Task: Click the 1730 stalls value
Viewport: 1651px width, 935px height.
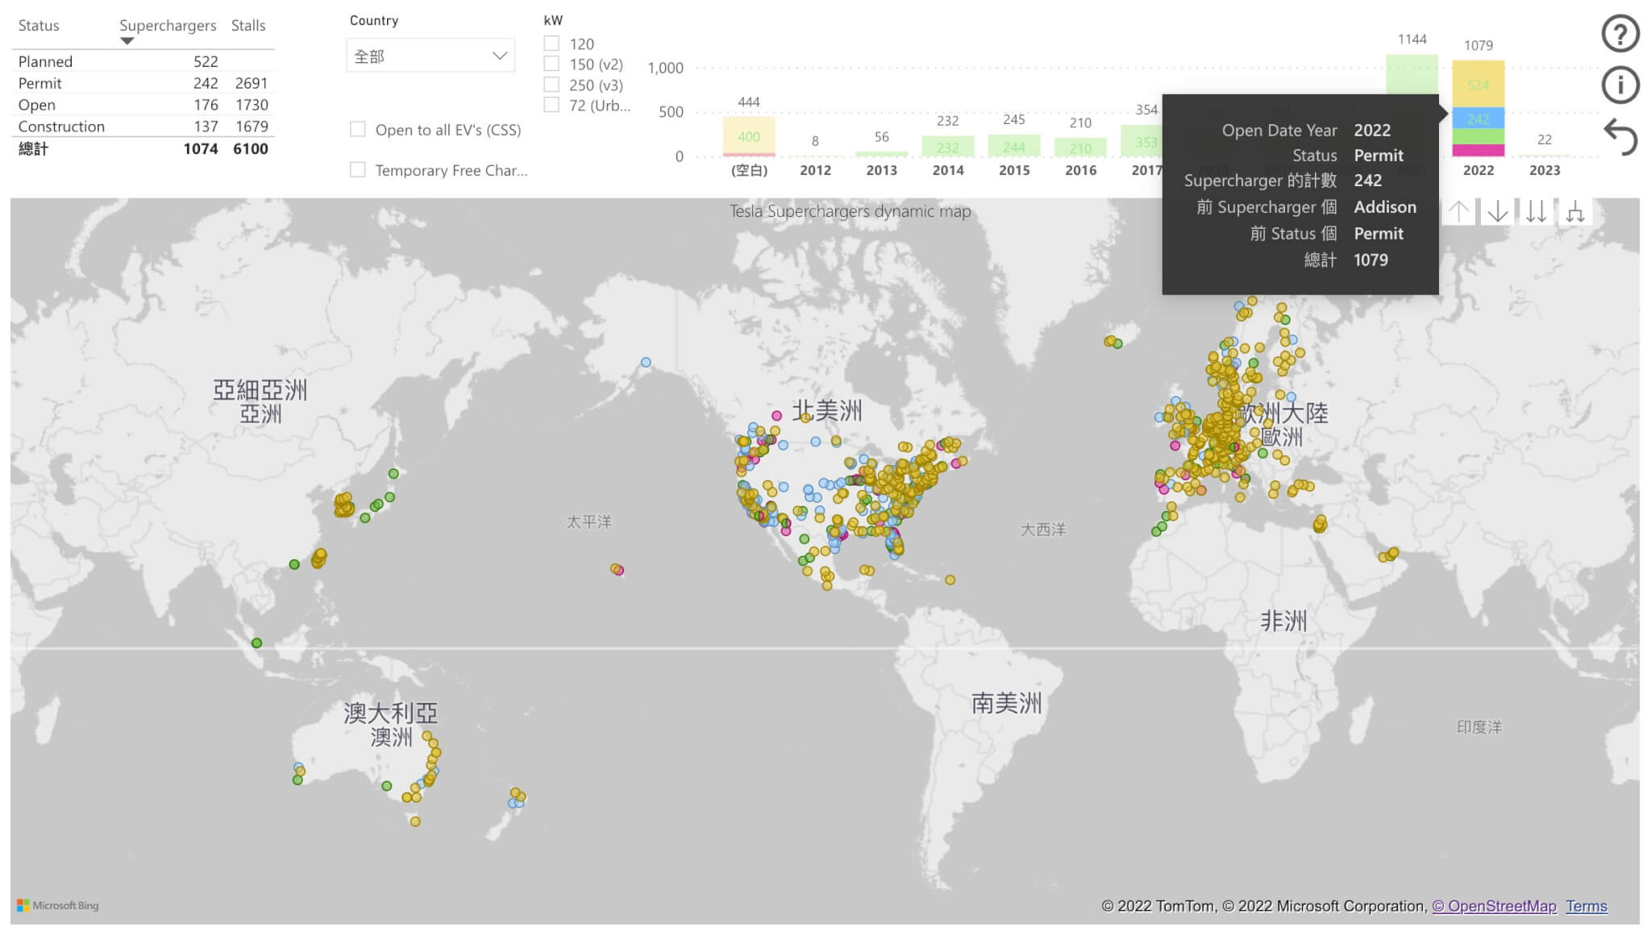Action: coord(252,105)
